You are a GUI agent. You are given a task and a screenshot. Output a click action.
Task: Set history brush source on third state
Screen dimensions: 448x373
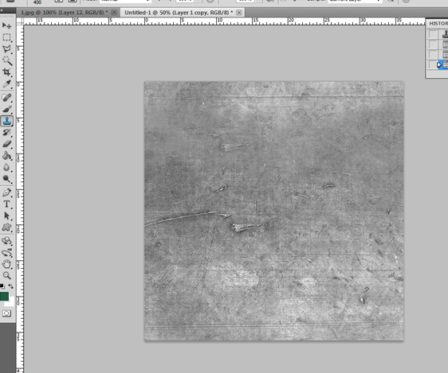click(433, 54)
